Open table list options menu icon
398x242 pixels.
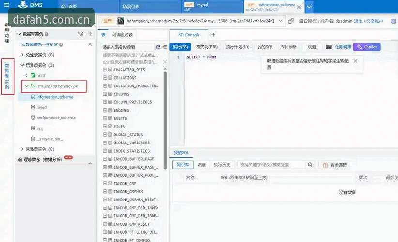click(x=165, y=47)
